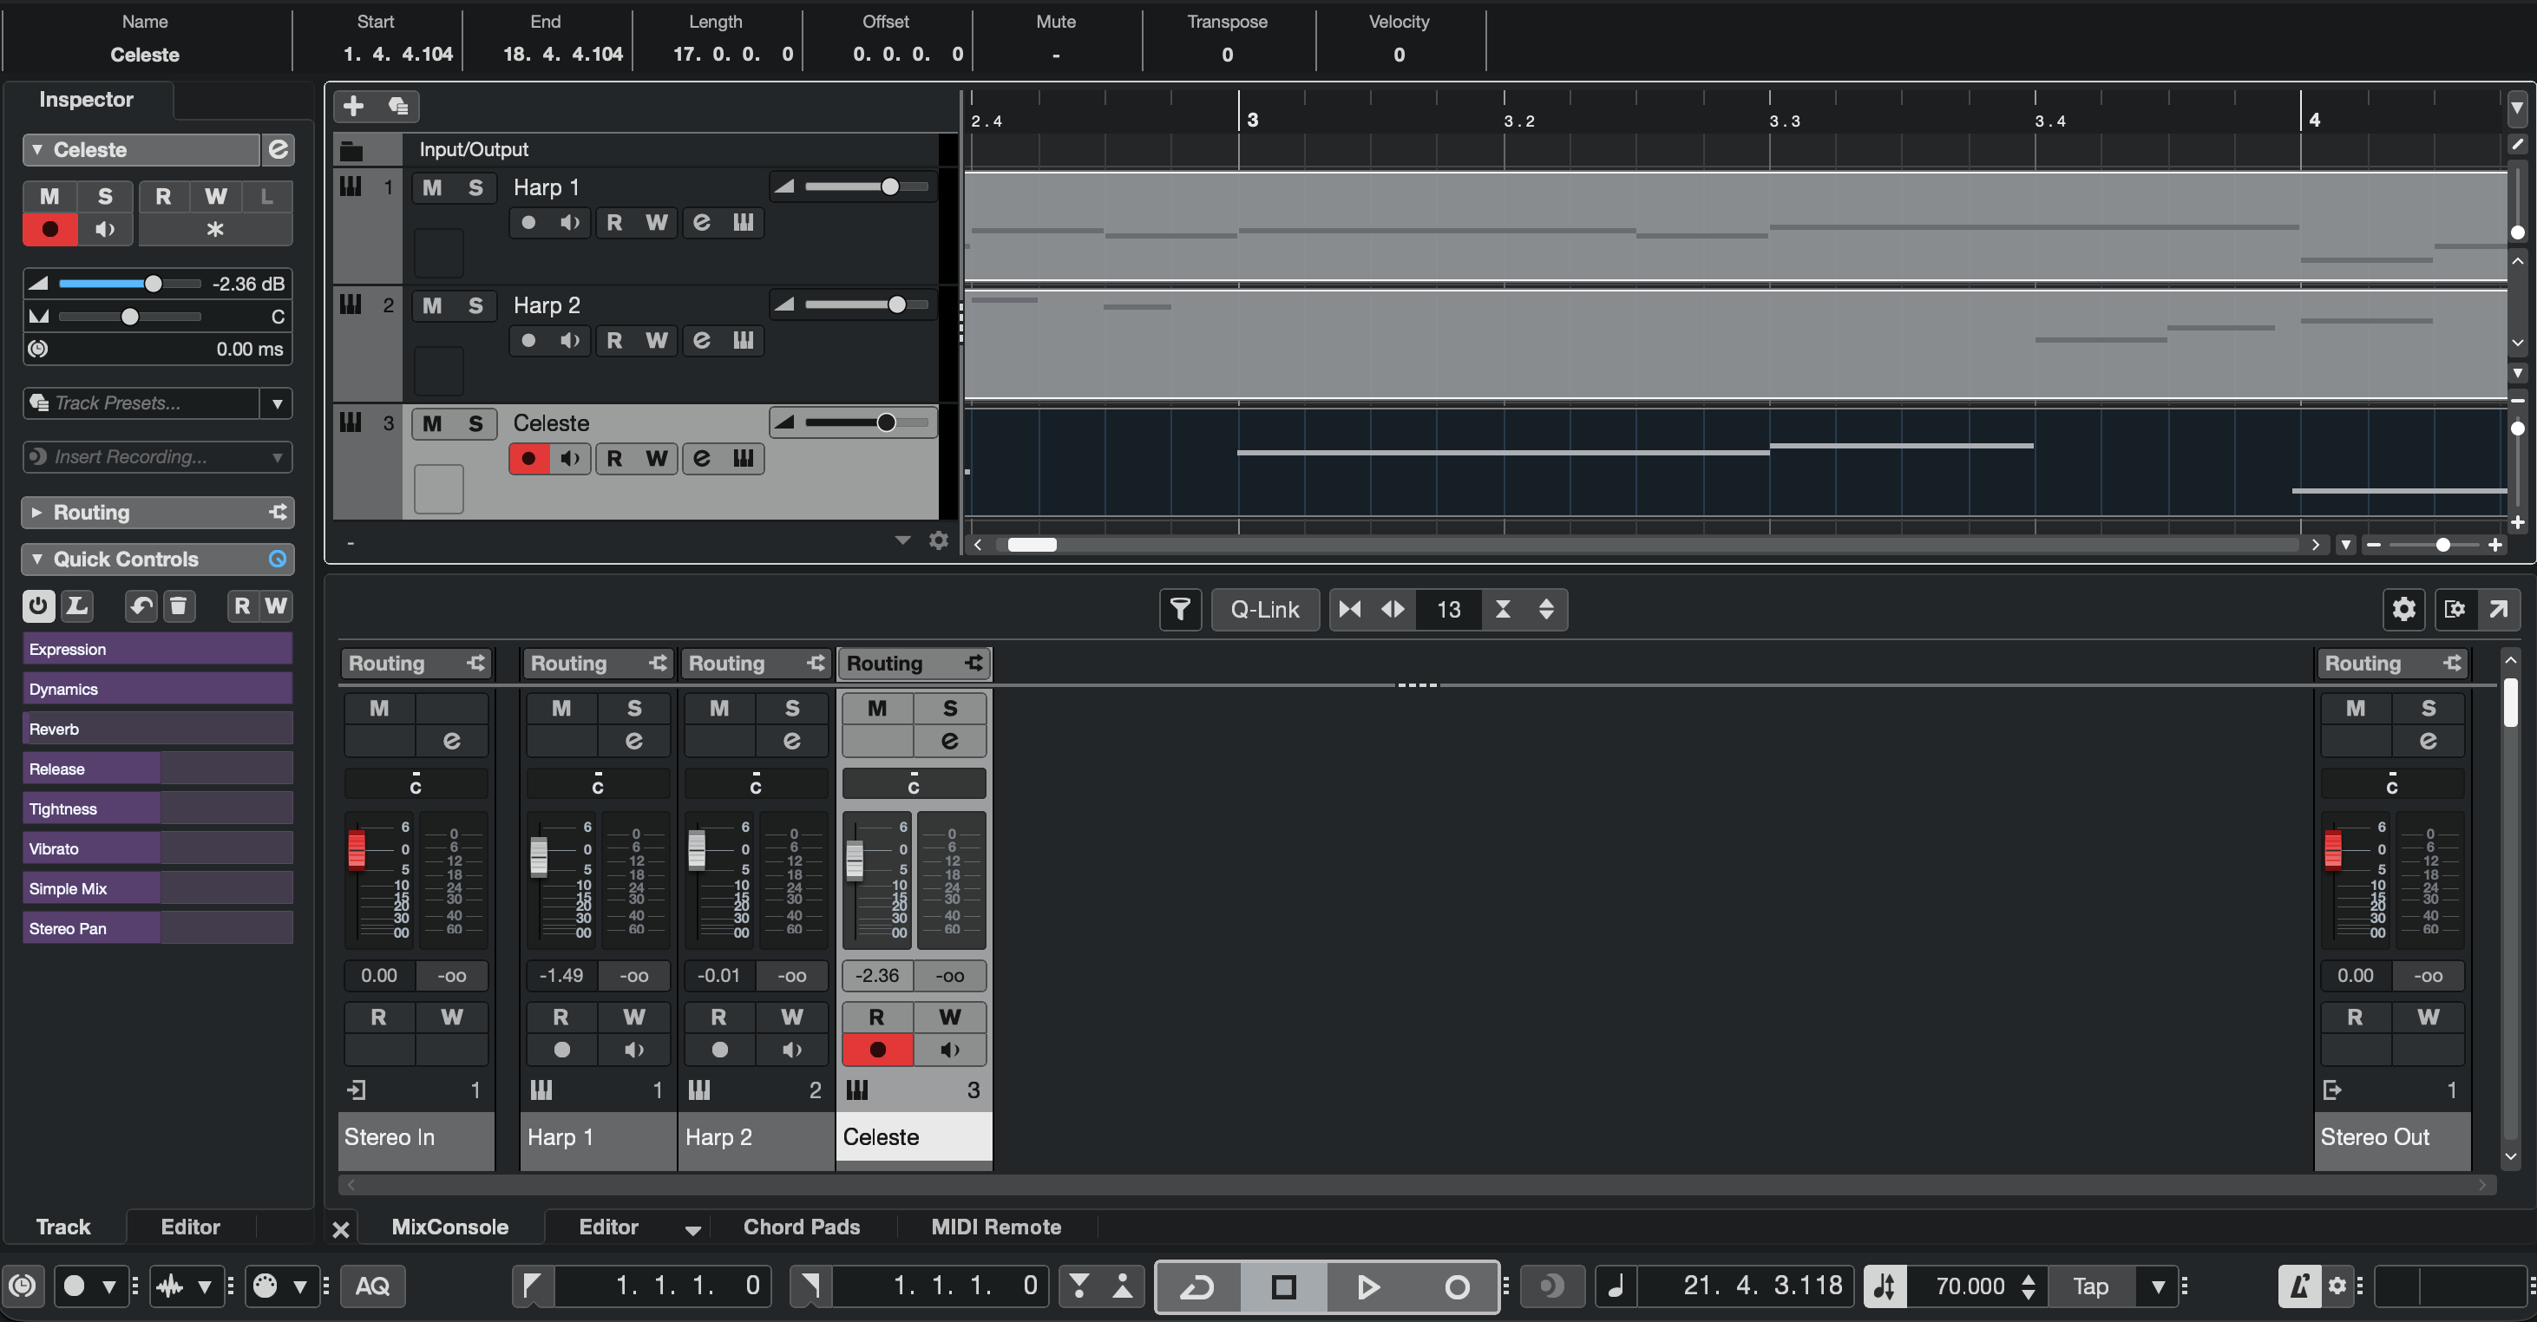Viewport: 2537px width, 1322px height.
Task: Click the Stop transport button
Action: click(x=1283, y=1286)
